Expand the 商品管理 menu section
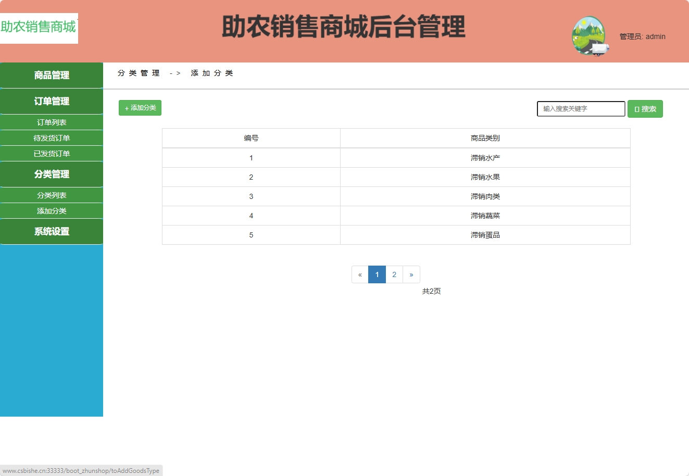Viewport: 689px width, 476px height. [x=52, y=76]
